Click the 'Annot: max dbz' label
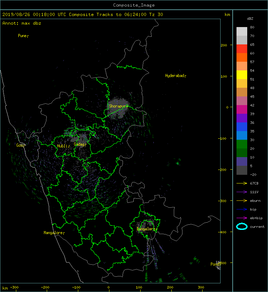Screen dimensions: 268x292 tap(22, 23)
